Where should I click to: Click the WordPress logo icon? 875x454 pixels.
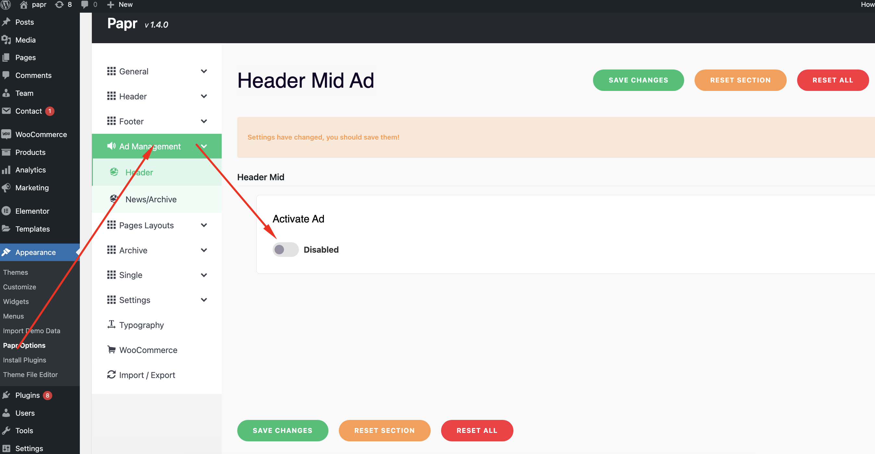(x=6, y=5)
